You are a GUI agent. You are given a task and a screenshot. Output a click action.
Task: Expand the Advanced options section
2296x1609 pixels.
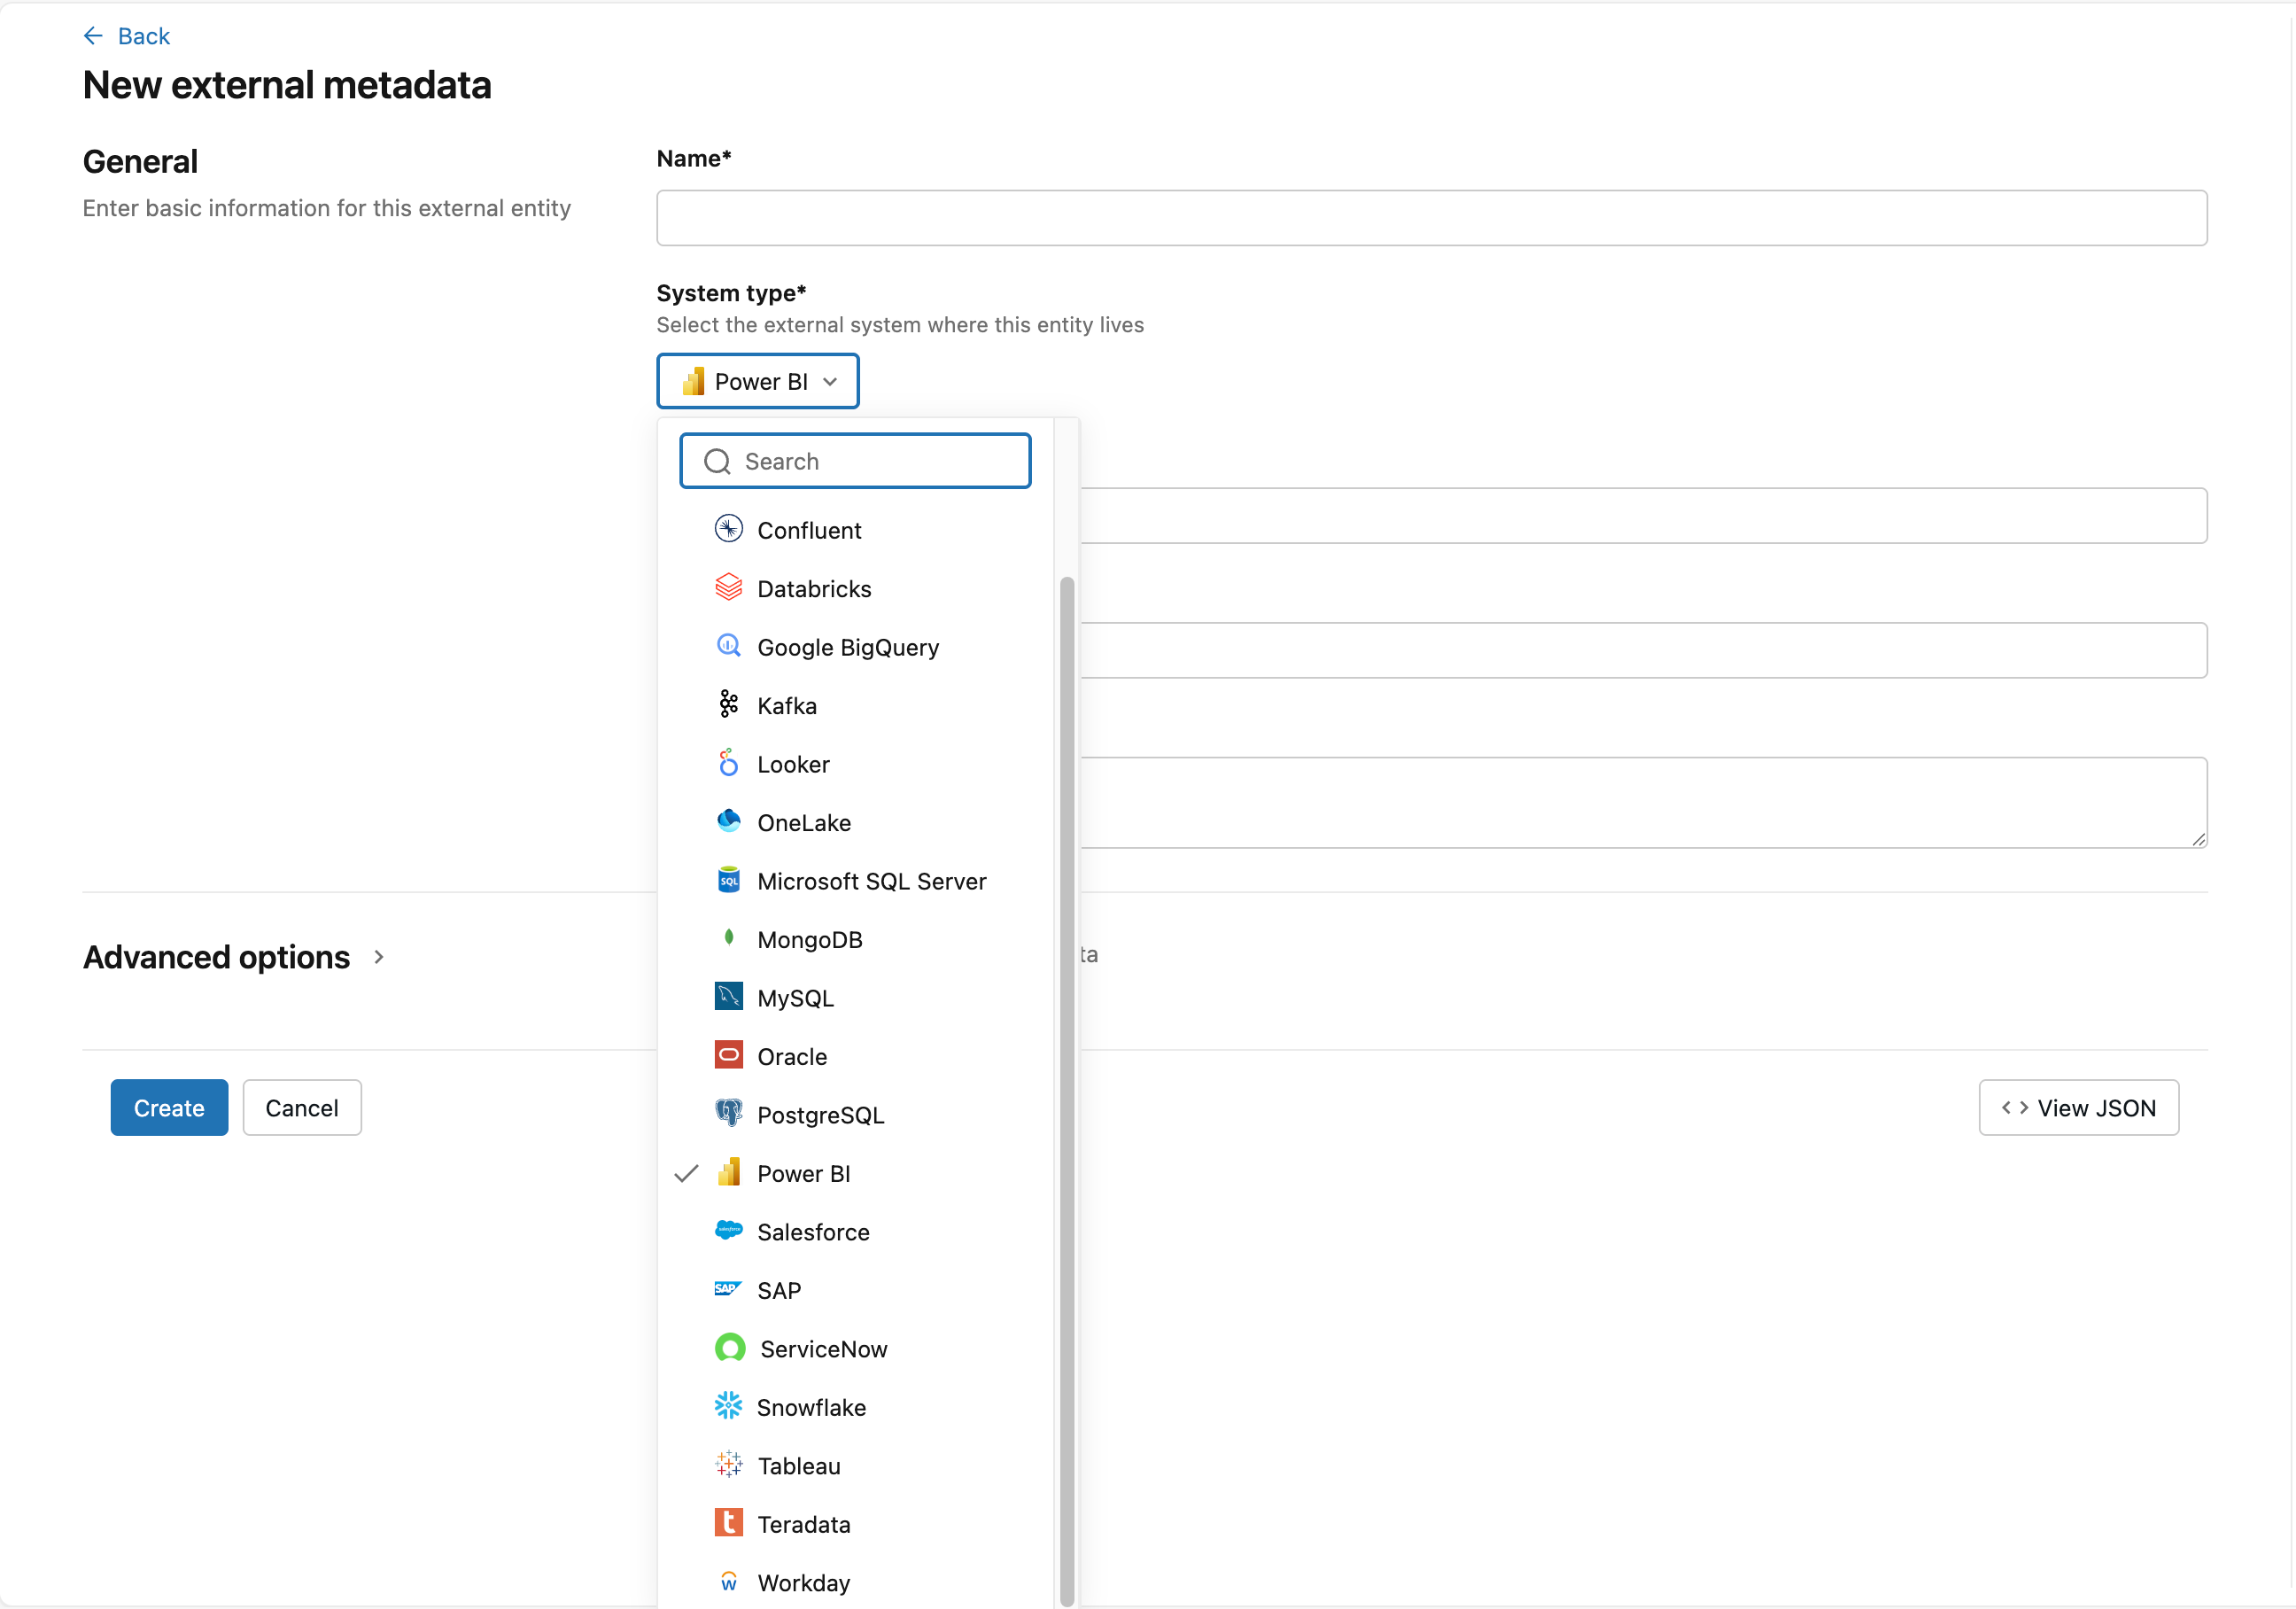(379, 957)
